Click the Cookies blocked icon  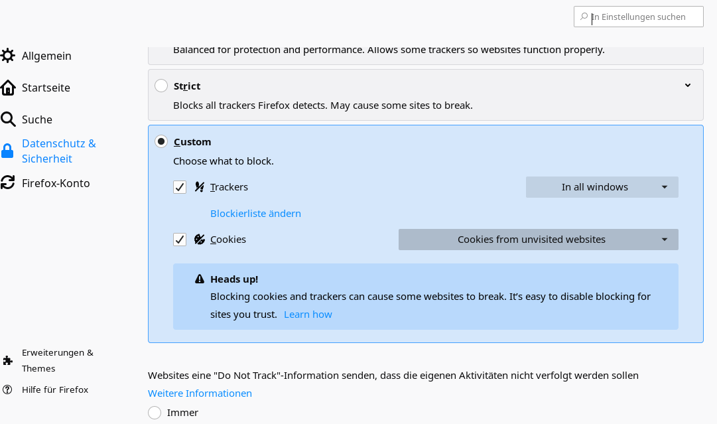tap(200, 240)
